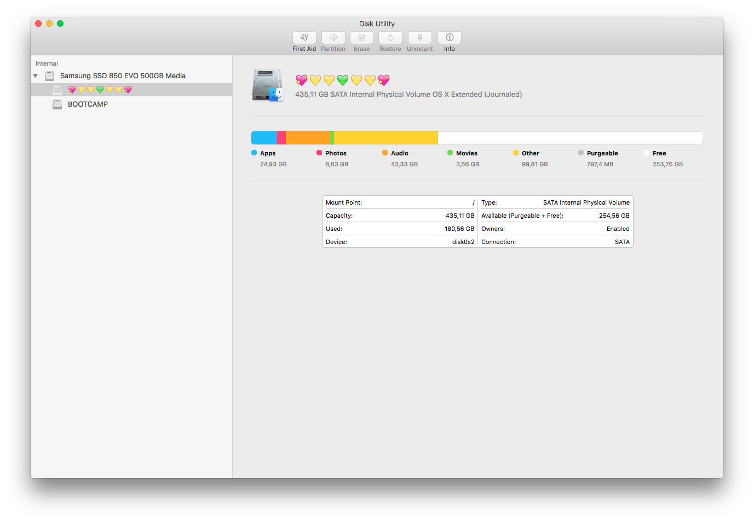
Task: Click the Apps legend label
Action: point(268,153)
